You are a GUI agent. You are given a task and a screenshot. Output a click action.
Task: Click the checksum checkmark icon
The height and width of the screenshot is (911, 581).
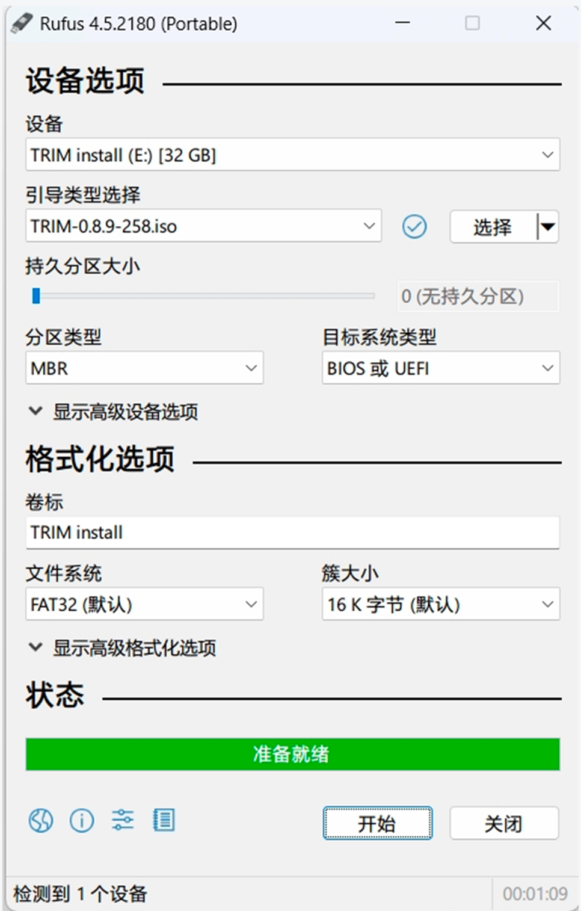[x=414, y=227]
